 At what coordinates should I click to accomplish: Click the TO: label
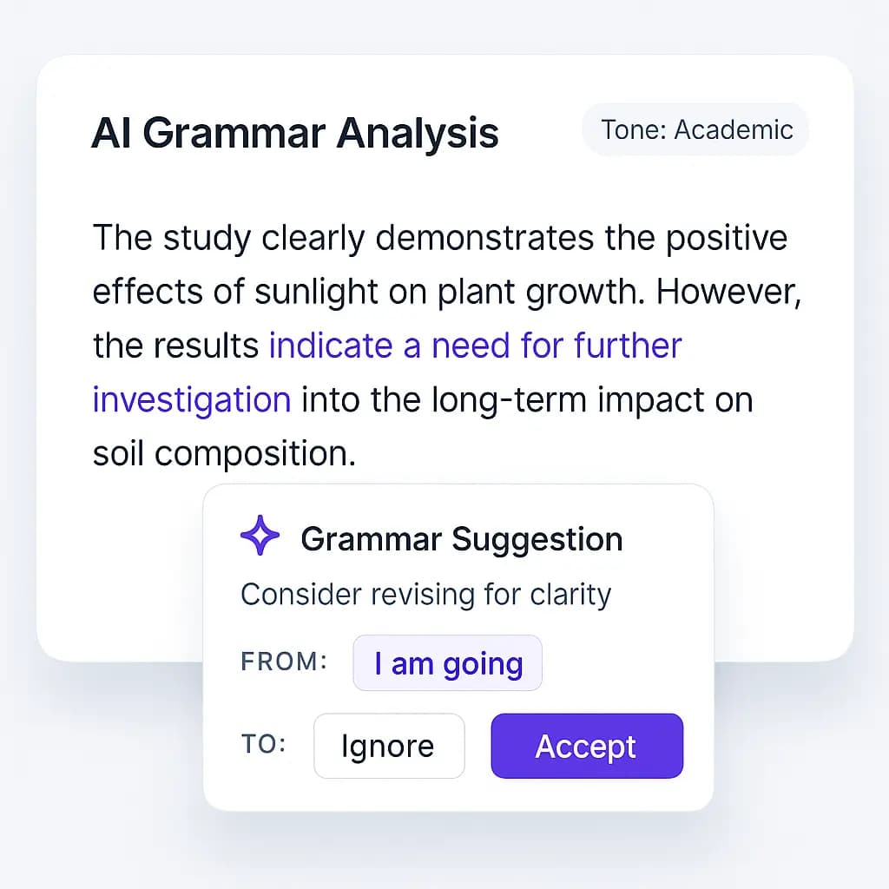coord(263,745)
